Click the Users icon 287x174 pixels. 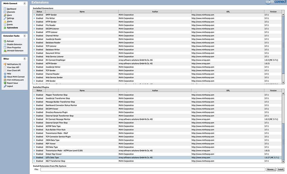coord(5,15)
